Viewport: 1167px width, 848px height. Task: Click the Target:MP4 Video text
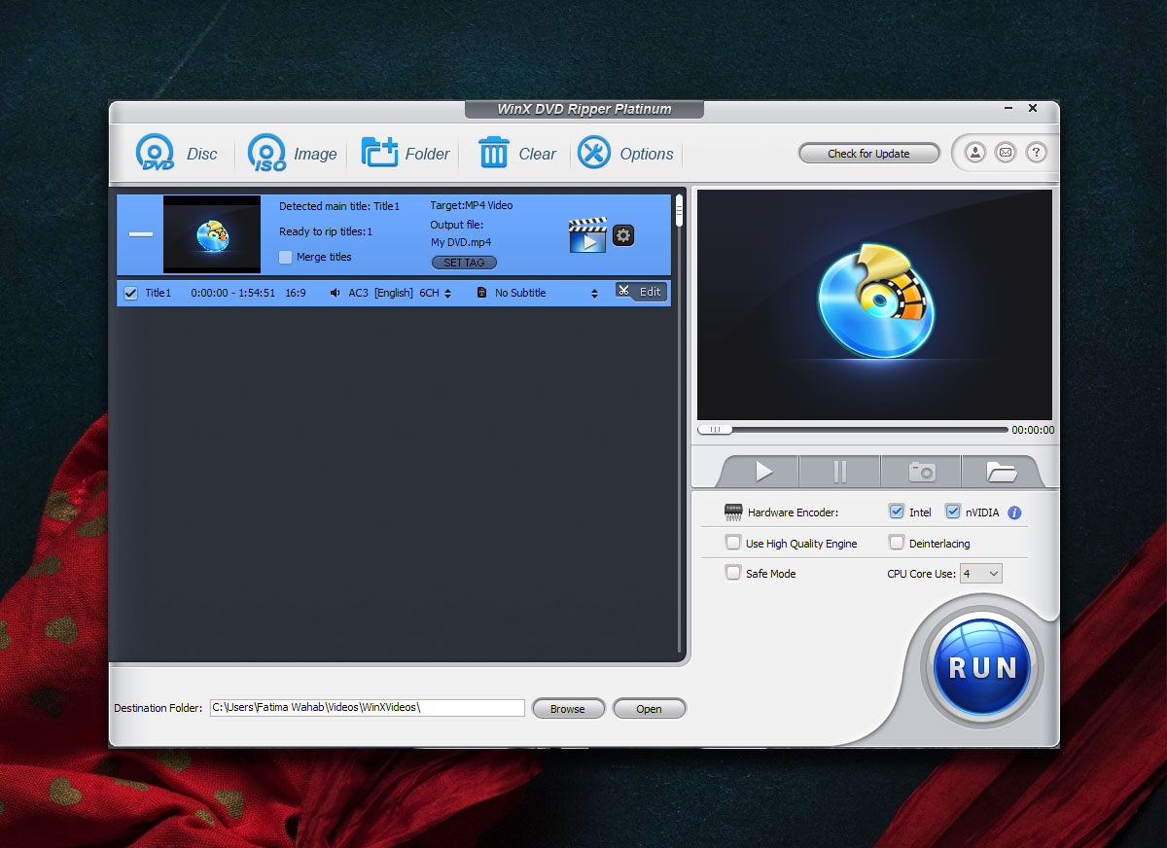tap(472, 205)
